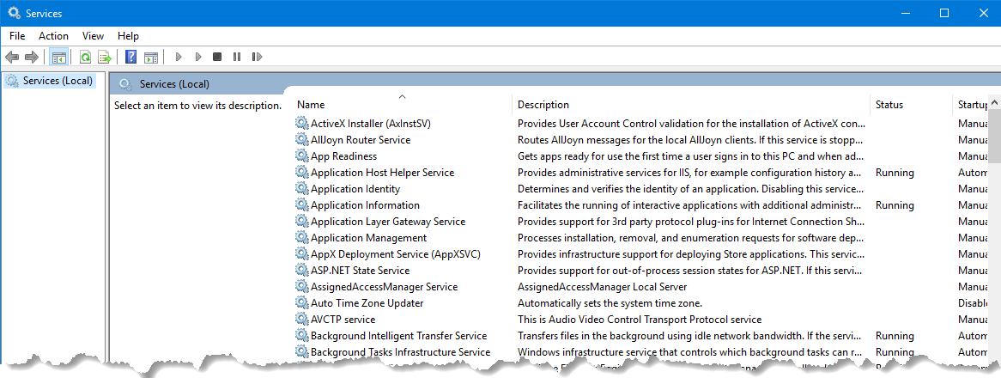Select AssignedAccessManager Service name
1001x378 pixels.
click(x=385, y=287)
